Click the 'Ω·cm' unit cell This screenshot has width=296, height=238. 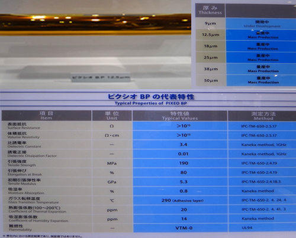click(112, 135)
